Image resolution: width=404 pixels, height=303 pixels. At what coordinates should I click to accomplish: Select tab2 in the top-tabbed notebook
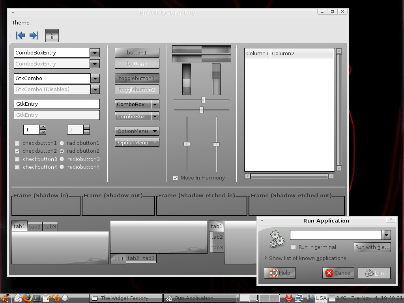(35, 227)
